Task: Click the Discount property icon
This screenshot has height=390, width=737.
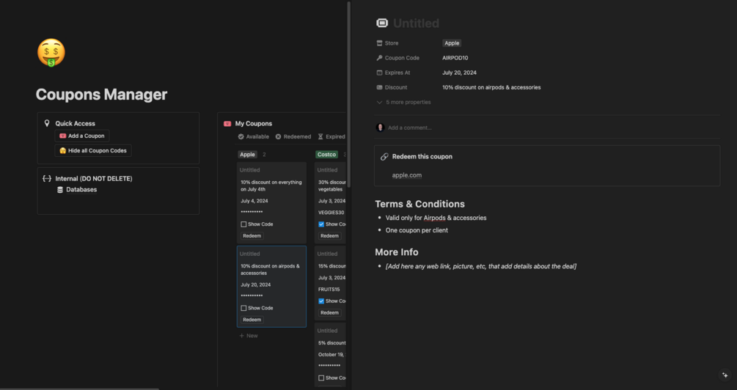Action: (x=379, y=87)
